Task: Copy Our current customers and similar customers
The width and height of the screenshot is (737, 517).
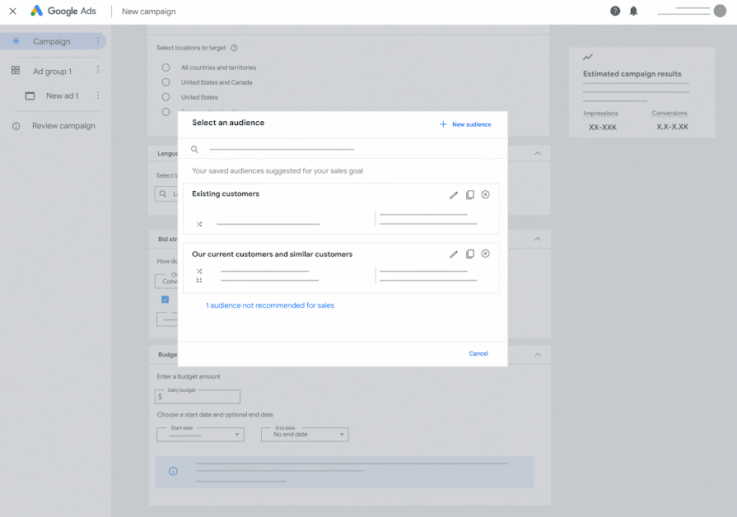Action: [469, 254]
